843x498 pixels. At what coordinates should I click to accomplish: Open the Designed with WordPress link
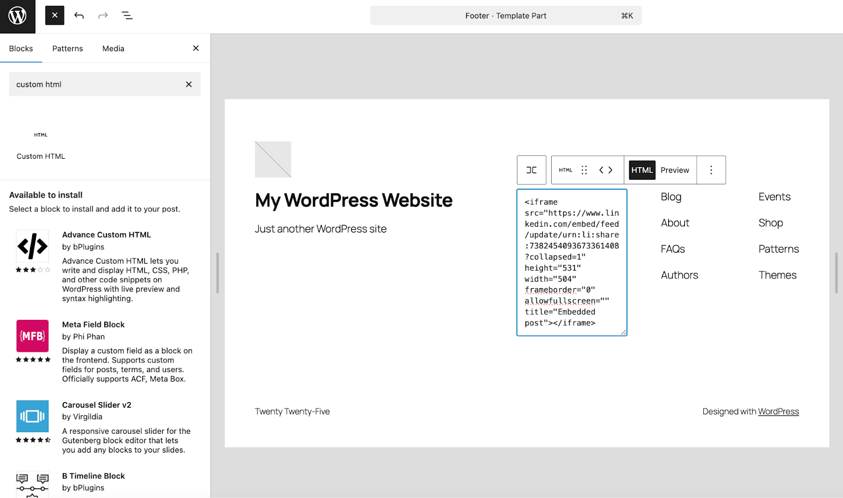click(x=778, y=412)
